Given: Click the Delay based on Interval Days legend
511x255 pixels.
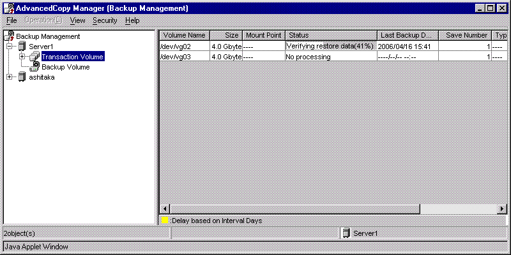Looking at the screenshot, I should (x=216, y=221).
